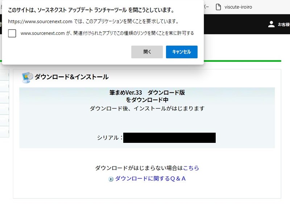Image resolution: width=290 pixels, height=209 pixels.
Task: Open ダウンロードに関するQ＆A link
Action: (150, 178)
